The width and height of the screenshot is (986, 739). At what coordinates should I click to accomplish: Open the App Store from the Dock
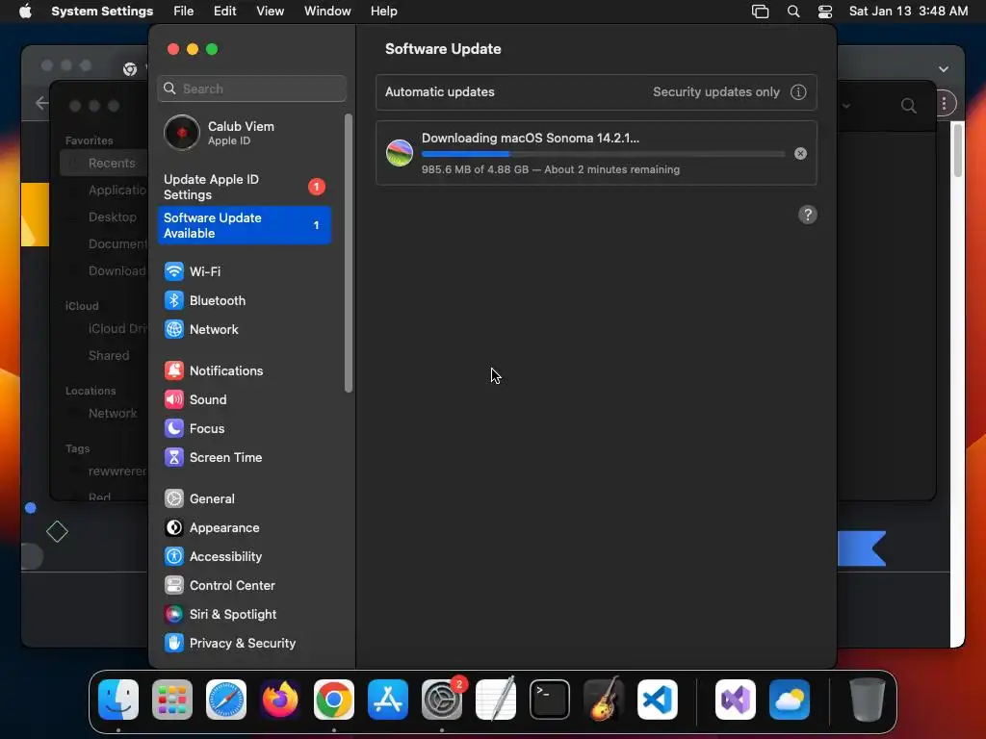(388, 700)
